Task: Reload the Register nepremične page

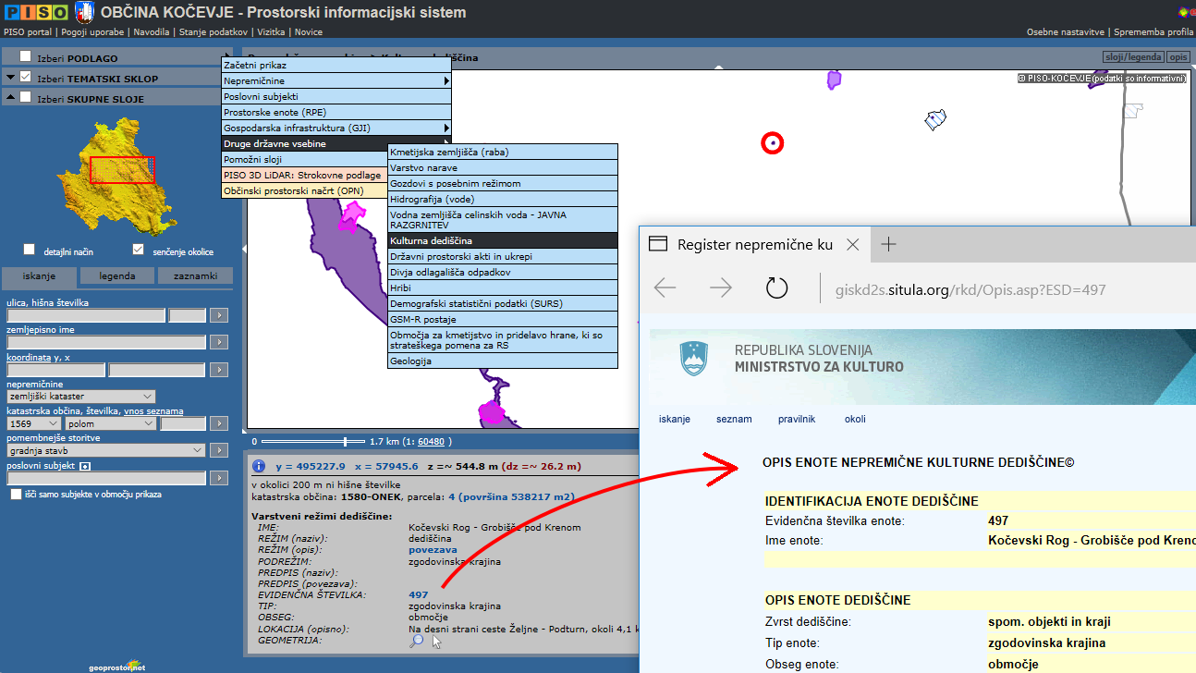Action: (x=776, y=288)
